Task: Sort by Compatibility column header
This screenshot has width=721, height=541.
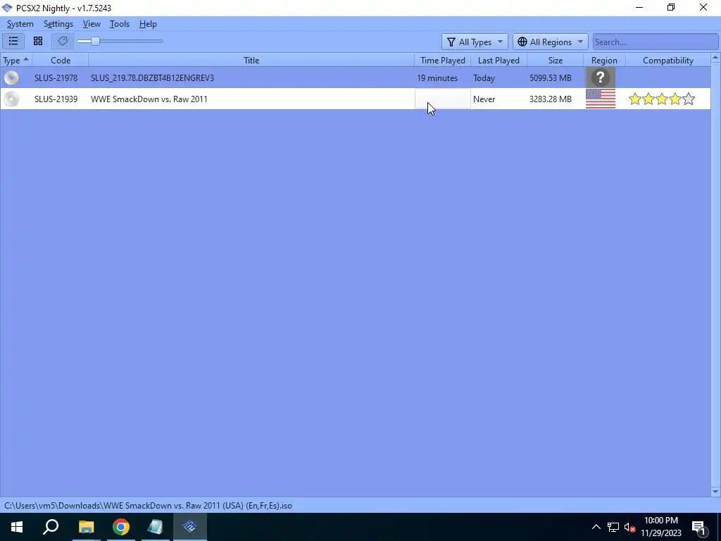Action: point(668,61)
